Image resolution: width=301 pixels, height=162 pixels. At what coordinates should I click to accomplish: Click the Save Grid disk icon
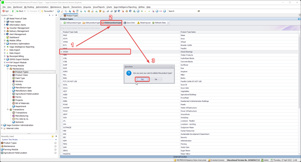[125, 23]
